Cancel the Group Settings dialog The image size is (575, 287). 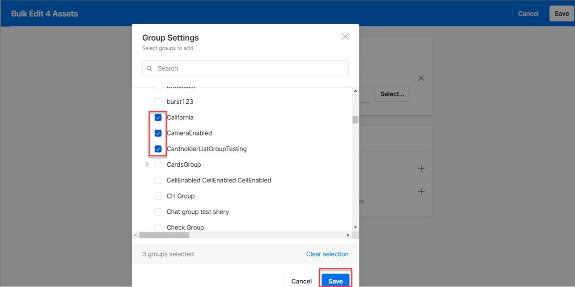tap(301, 281)
